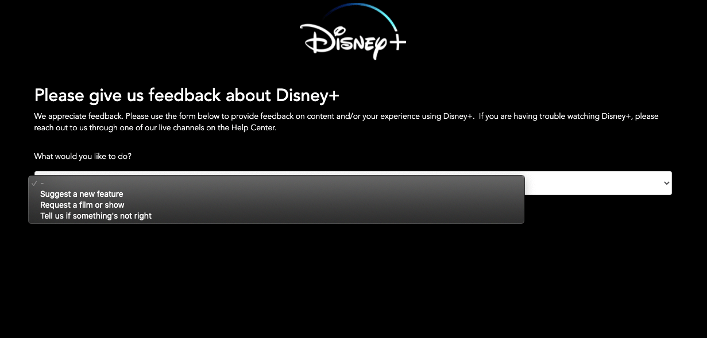
Task: Select "Suggest a new feature" from the dropdown
Action: (81, 194)
